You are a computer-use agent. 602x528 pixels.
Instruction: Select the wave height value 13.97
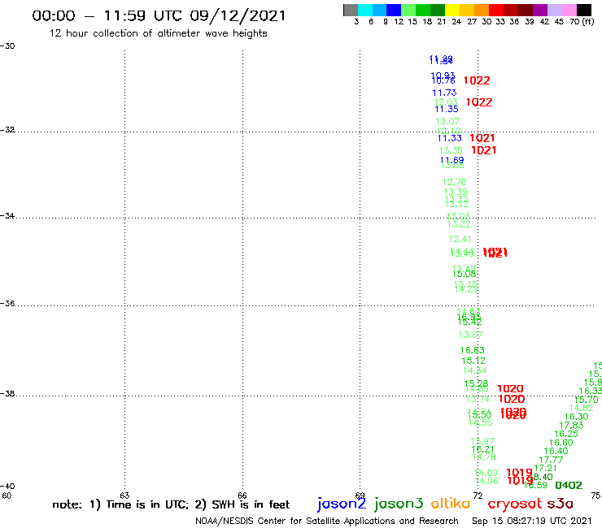tap(482, 441)
